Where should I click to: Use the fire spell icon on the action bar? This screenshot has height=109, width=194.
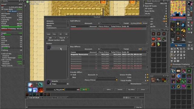coord(41,90)
